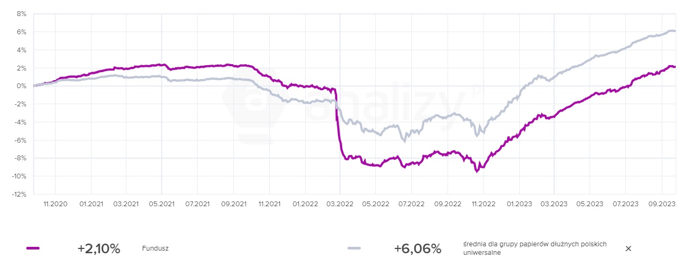Click the 05.2021 date axis label
The image size is (688, 265).
pyautogui.click(x=161, y=204)
